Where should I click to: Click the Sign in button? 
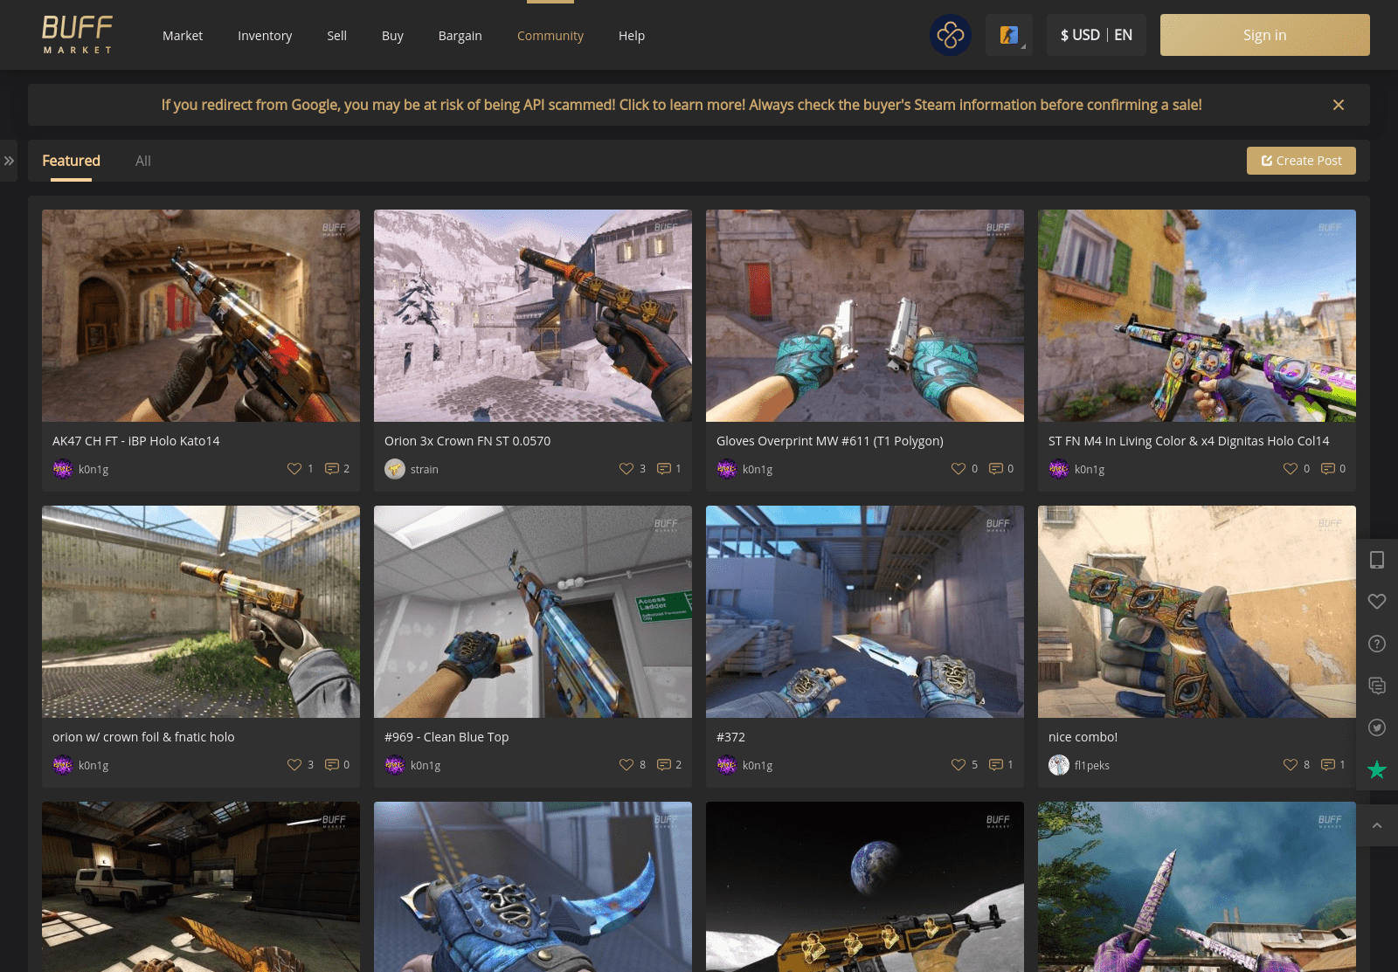[x=1264, y=35]
